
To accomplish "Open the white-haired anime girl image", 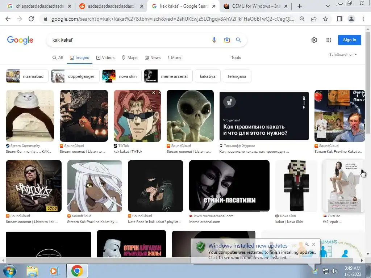I will 95,186.
